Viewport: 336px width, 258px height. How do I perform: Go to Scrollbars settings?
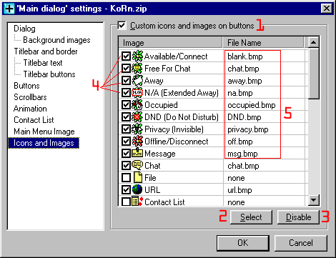click(30, 97)
